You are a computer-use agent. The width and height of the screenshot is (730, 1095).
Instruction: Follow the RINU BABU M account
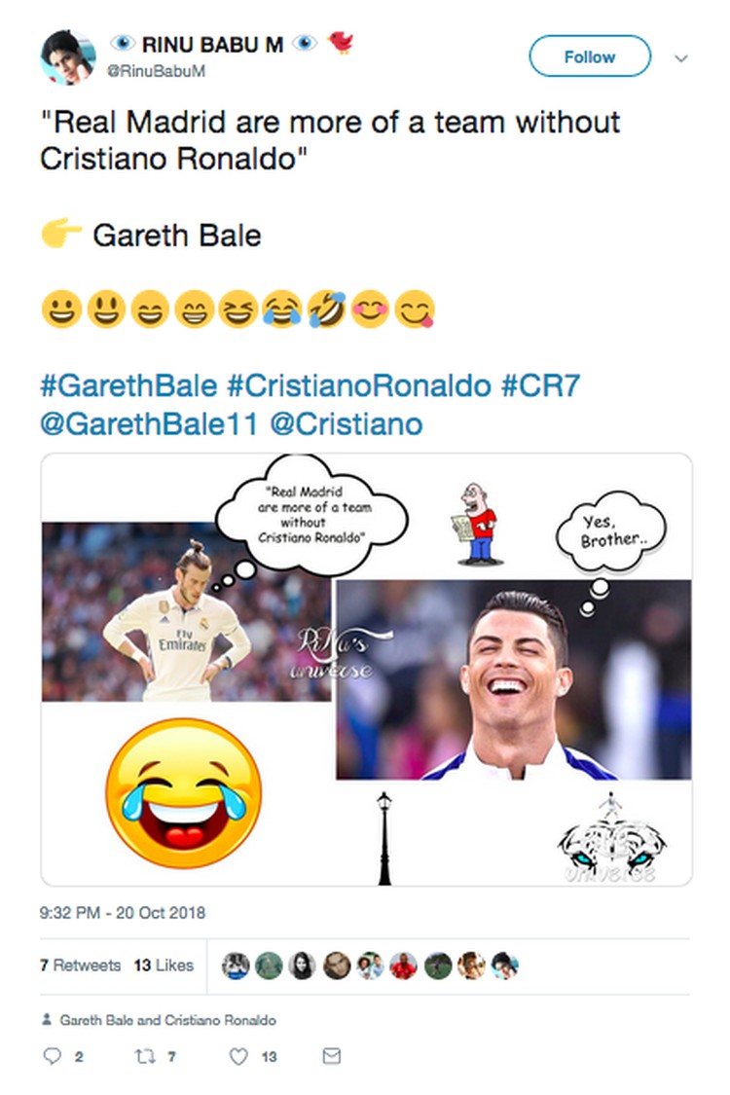click(590, 55)
